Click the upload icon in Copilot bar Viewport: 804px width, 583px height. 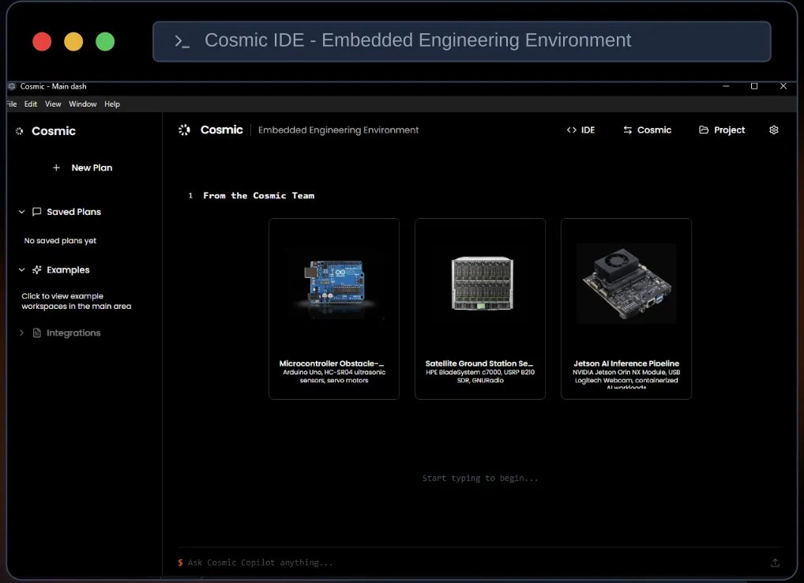(775, 563)
